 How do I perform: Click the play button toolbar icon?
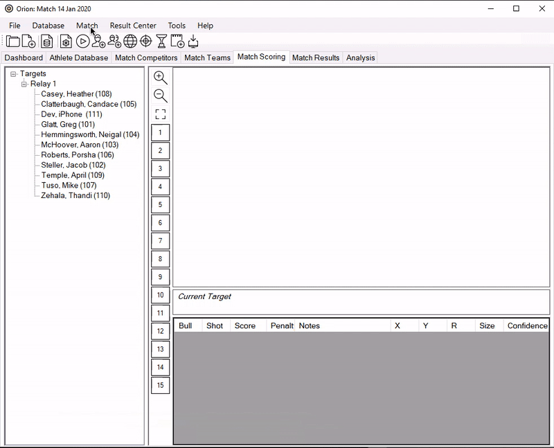click(82, 42)
